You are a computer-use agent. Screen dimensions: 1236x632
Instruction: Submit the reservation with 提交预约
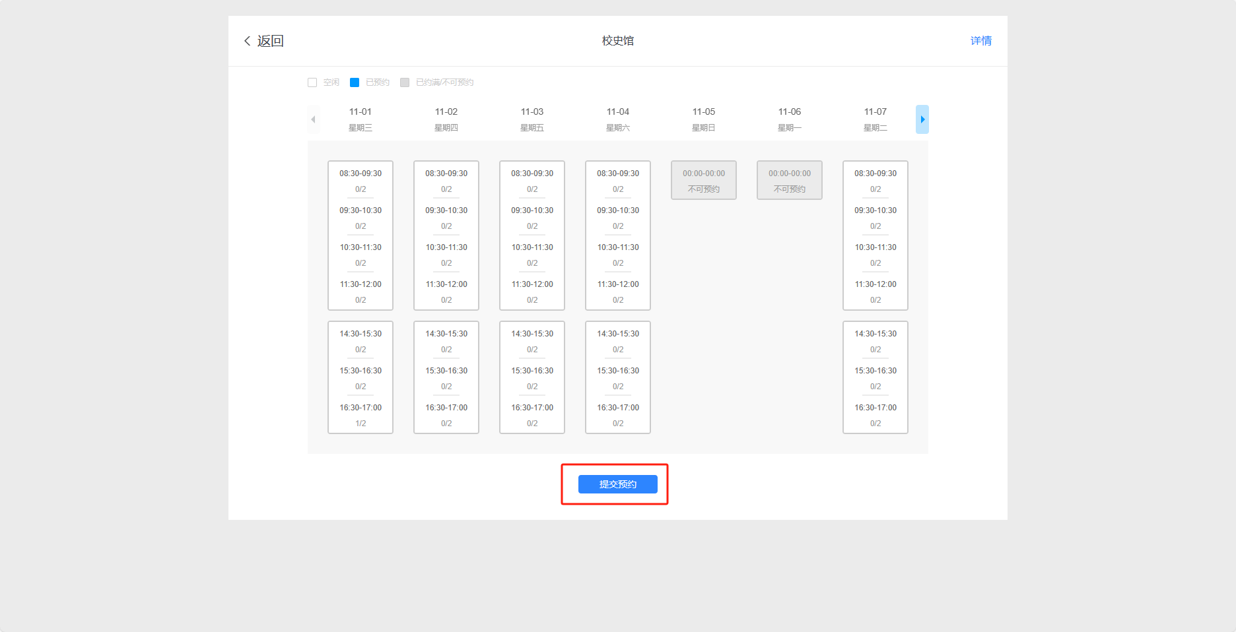coord(618,484)
